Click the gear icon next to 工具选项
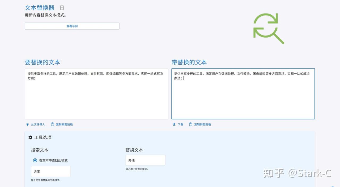Screen dimensions: 340x187 pyautogui.click(x=30, y=137)
